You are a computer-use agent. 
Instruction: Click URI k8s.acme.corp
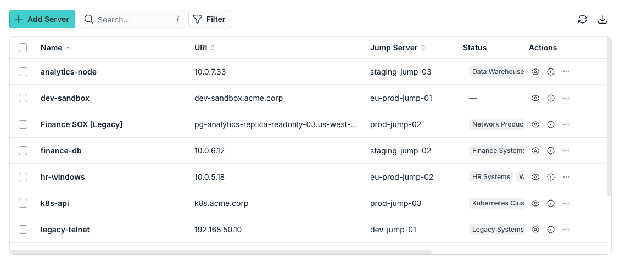tap(221, 203)
